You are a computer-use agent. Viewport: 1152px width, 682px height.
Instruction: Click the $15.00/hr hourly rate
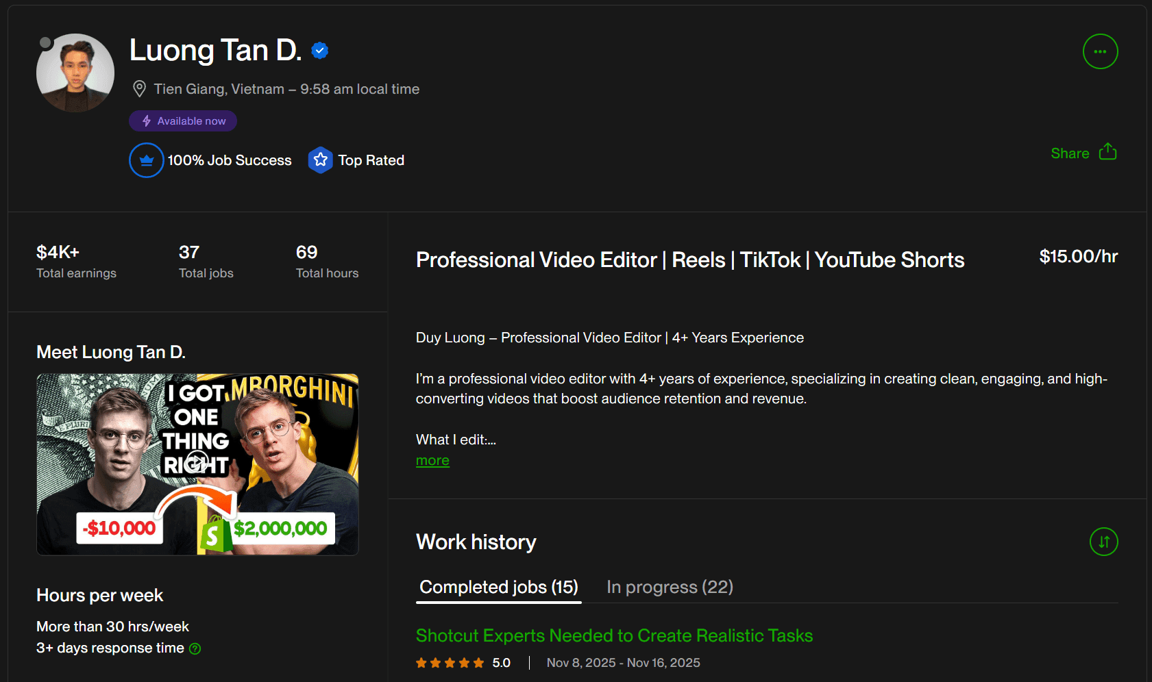click(1078, 257)
